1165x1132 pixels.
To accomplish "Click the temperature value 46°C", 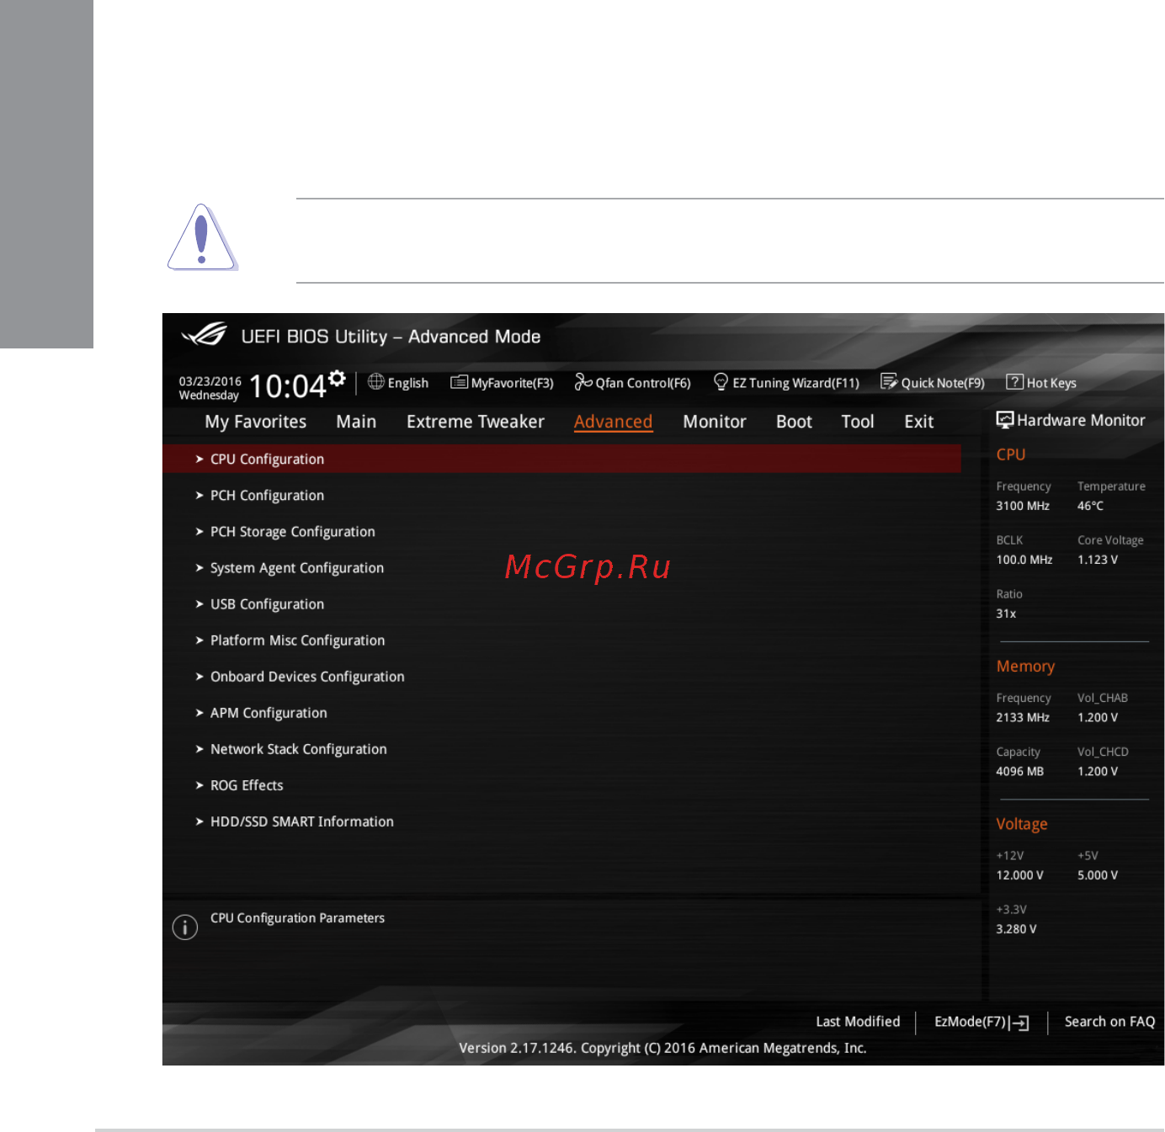I will pyautogui.click(x=1090, y=506).
